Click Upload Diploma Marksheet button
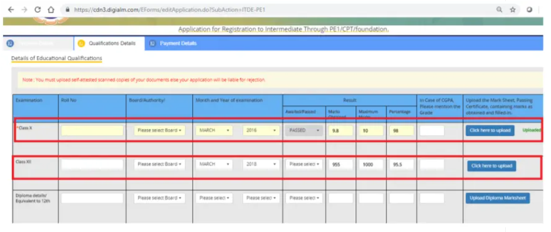Image resolution: width=551 pixels, height=232 pixels. click(498, 198)
